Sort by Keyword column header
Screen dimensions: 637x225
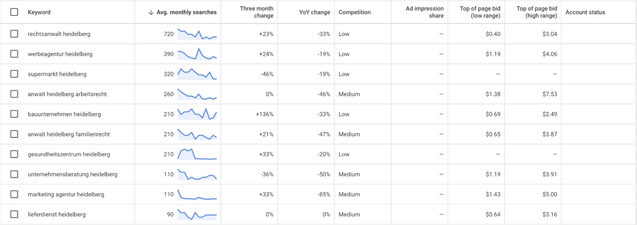point(39,12)
